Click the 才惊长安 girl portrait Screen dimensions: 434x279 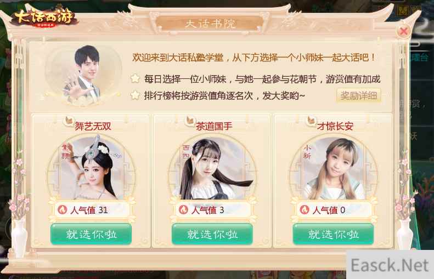[334, 169]
